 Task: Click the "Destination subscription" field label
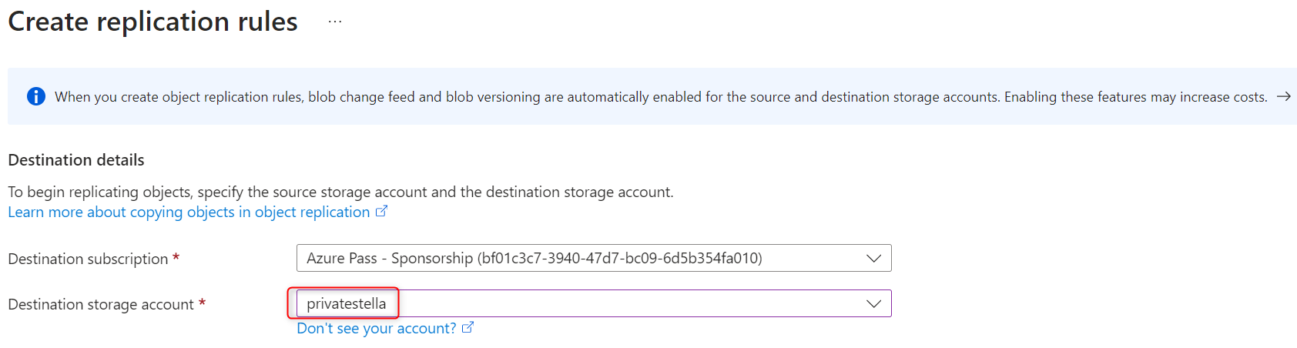pos(88,259)
